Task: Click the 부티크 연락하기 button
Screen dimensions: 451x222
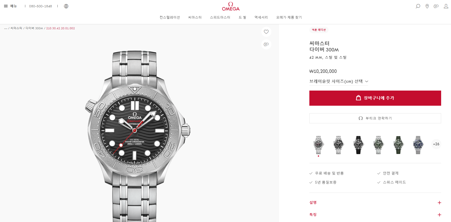Action: 375,118
